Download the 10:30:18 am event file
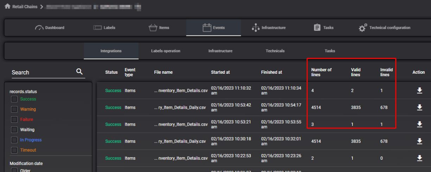Screen dimensions: 431x172 pyautogui.click(x=419, y=141)
